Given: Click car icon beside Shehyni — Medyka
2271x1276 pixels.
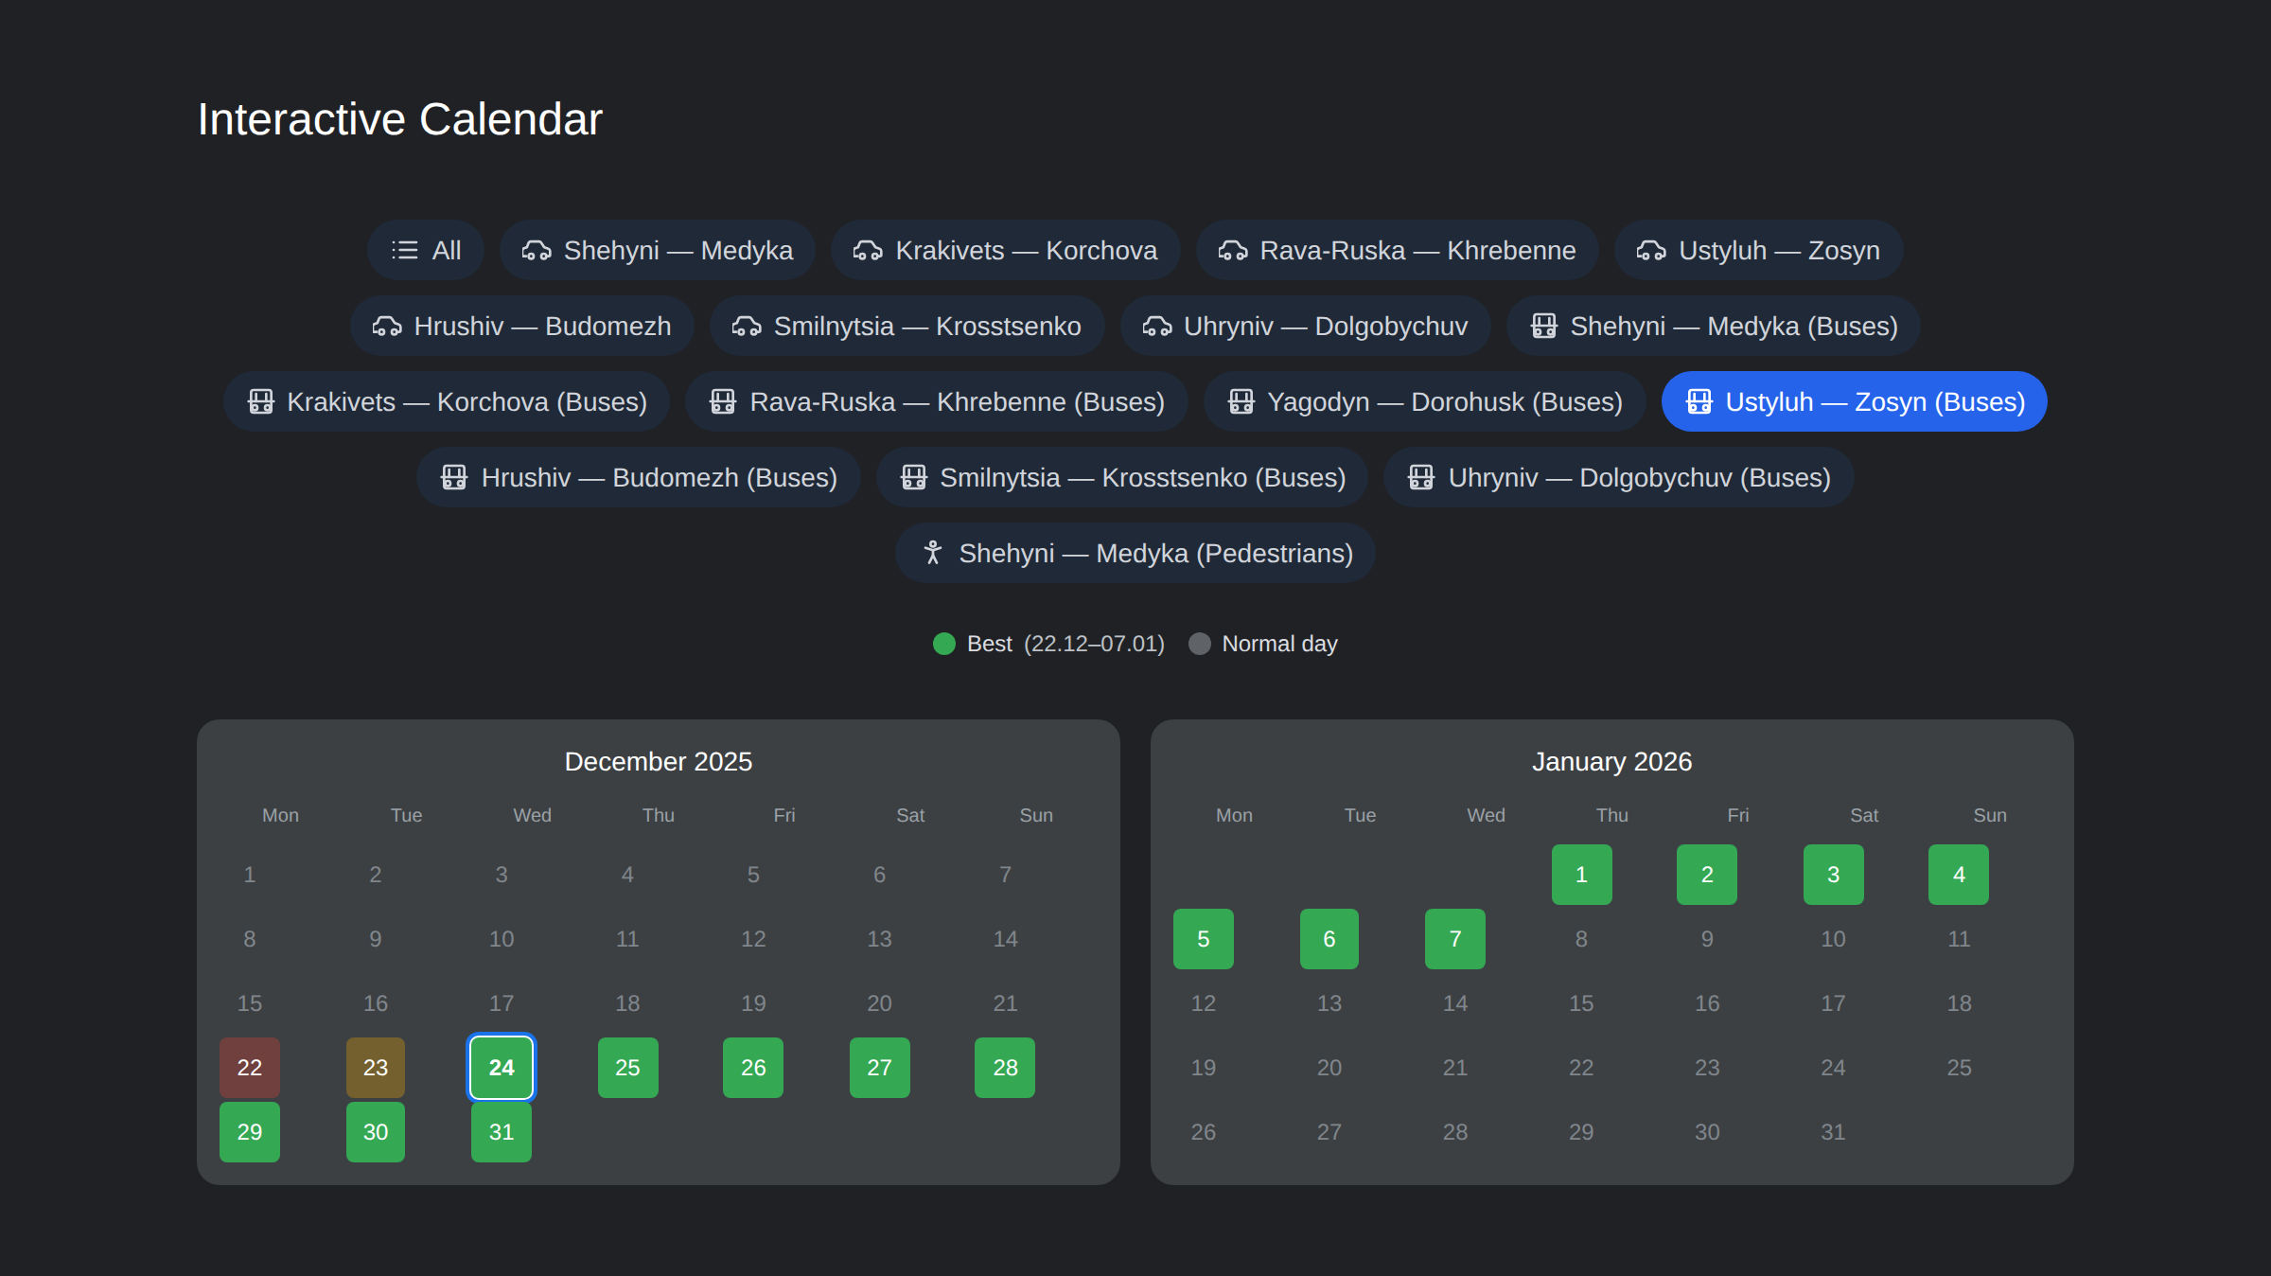Looking at the screenshot, I should click(x=537, y=250).
